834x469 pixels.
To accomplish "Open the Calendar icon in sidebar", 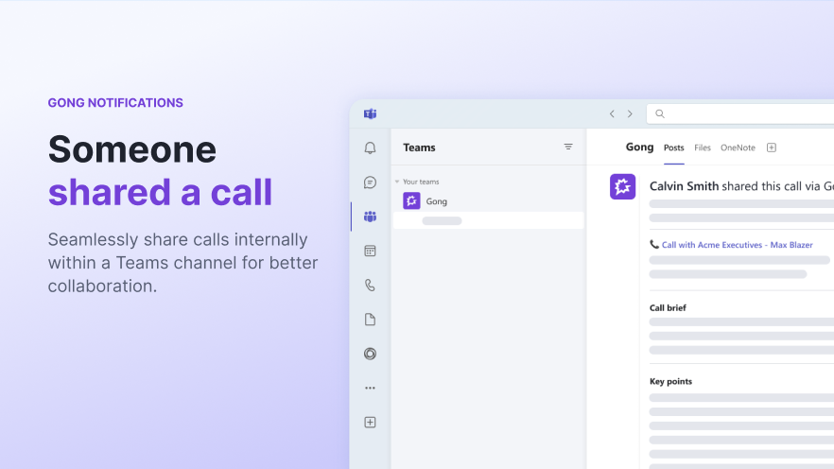I will coord(370,251).
